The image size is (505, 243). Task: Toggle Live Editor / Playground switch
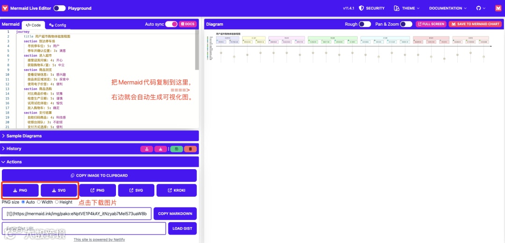coord(59,8)
